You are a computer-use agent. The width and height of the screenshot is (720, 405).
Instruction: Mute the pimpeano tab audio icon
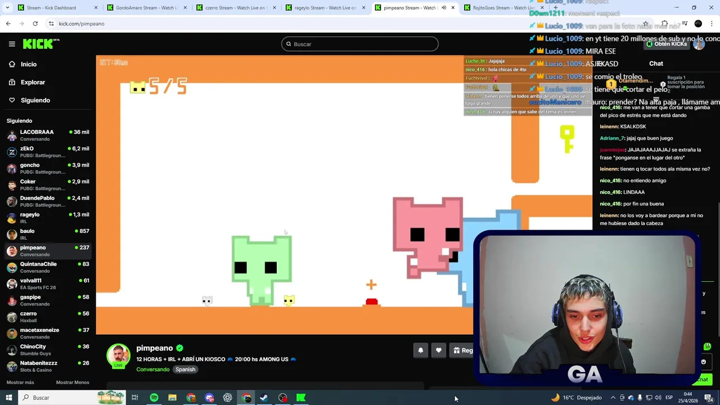pos(444,8)
